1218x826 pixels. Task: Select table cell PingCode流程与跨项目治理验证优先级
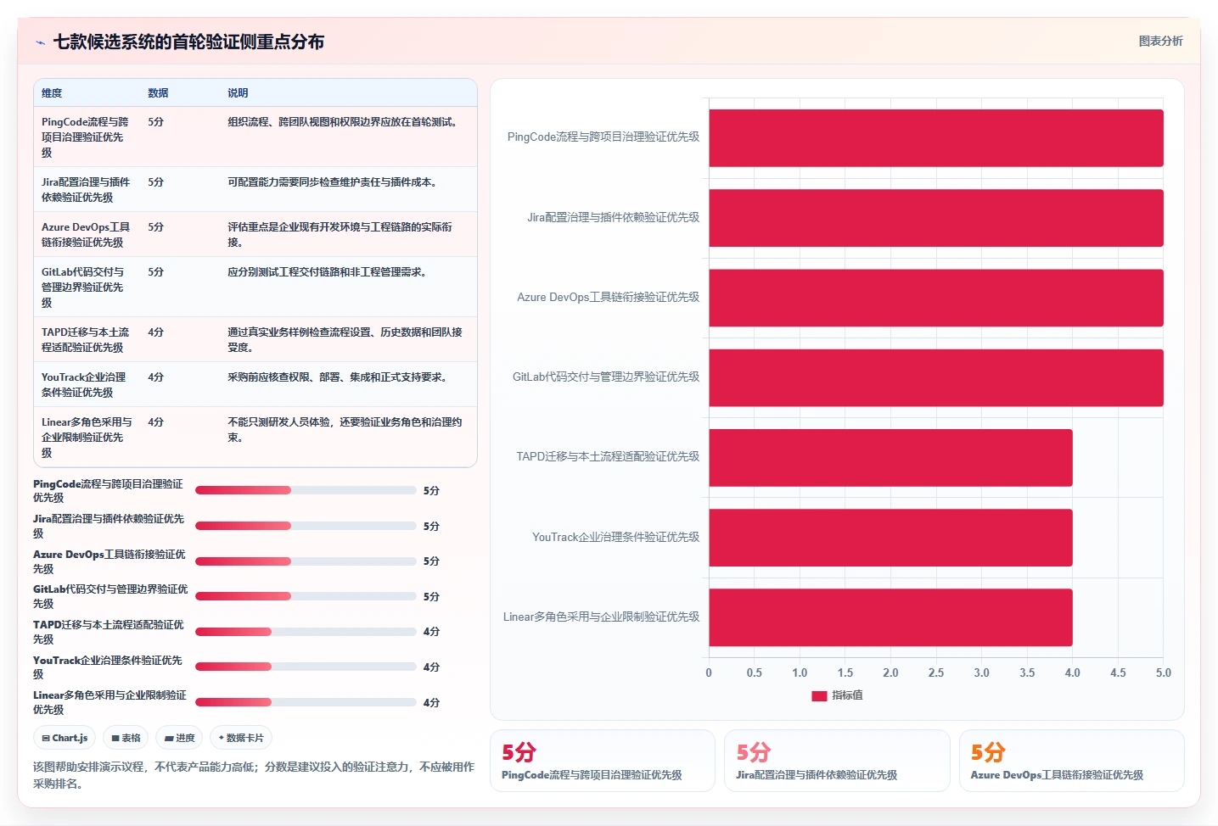pyautogui.click(x=86, y=137)
